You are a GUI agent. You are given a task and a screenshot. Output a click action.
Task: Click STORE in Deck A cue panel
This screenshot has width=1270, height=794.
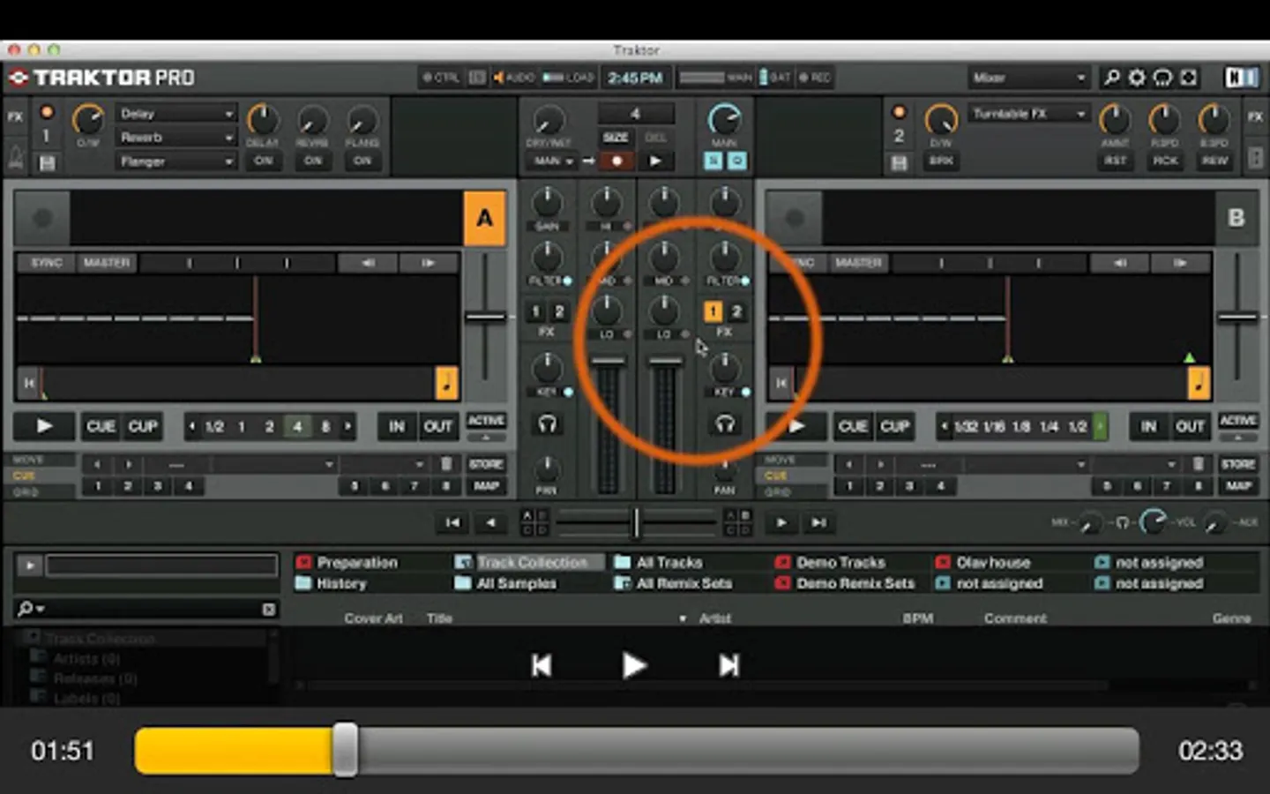[x=486, y=463]
